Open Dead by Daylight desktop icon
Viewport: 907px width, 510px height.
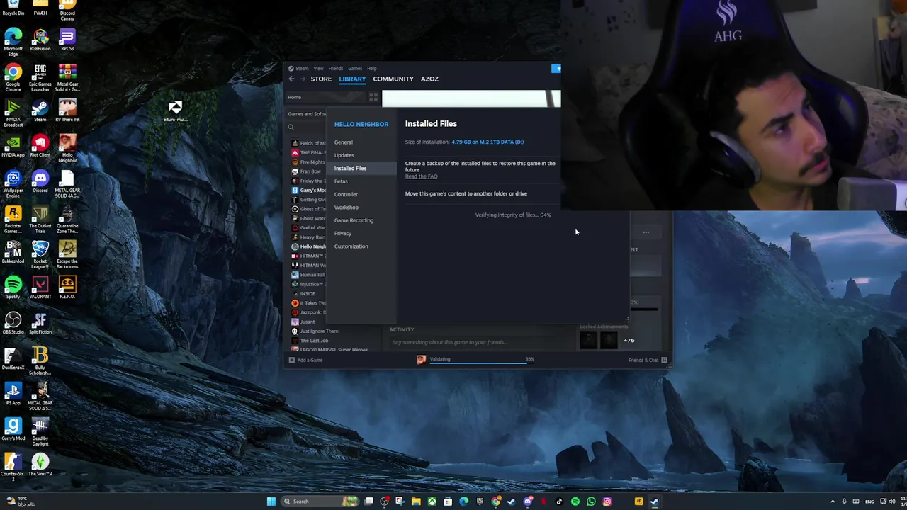pos(40,432)
